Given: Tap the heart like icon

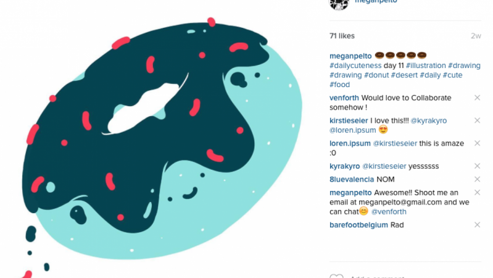Looking at the screenshot, I should [336, 276].
